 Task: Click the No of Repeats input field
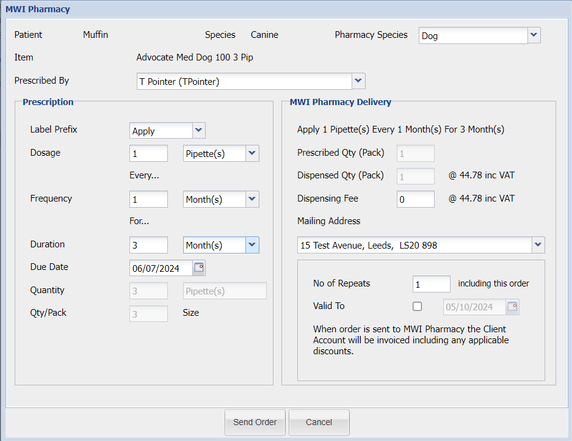click(x=431, y=284)
